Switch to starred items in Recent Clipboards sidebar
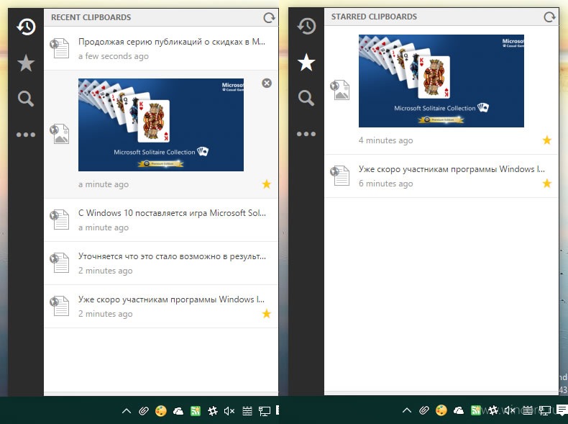Image resolution: width=568 pixels, height=424 pixels. [26, 63]
